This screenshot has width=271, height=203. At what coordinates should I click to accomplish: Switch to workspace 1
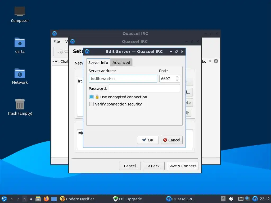12,199
